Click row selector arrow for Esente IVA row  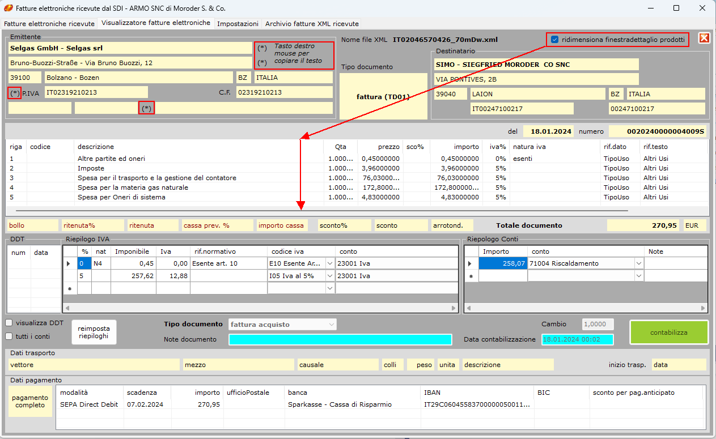tap(69, 263)
